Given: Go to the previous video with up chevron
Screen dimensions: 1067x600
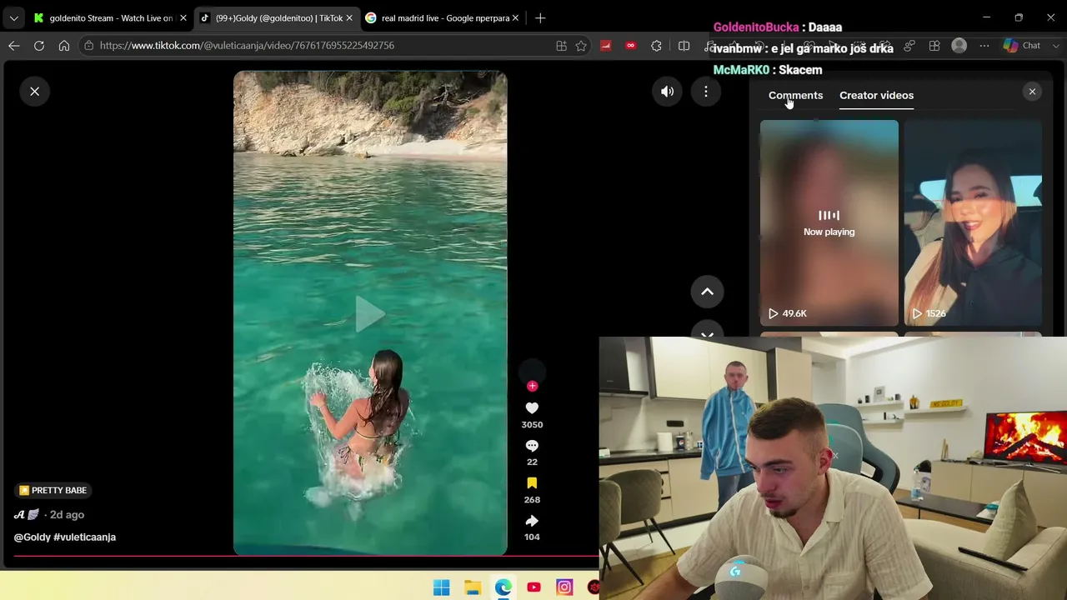Looking at the screenshot, I should [x=707, y=292].
